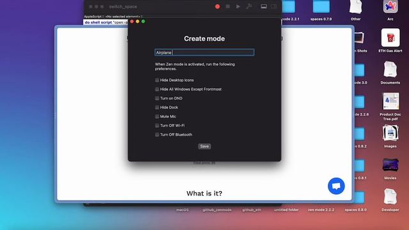409x230 pixels.
Task: Compile the script with the hammer icon
Action: (x=249, y=6)
